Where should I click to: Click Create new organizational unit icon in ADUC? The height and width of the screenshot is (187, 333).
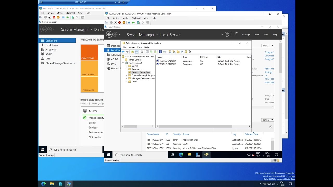[x=178, y=52]
